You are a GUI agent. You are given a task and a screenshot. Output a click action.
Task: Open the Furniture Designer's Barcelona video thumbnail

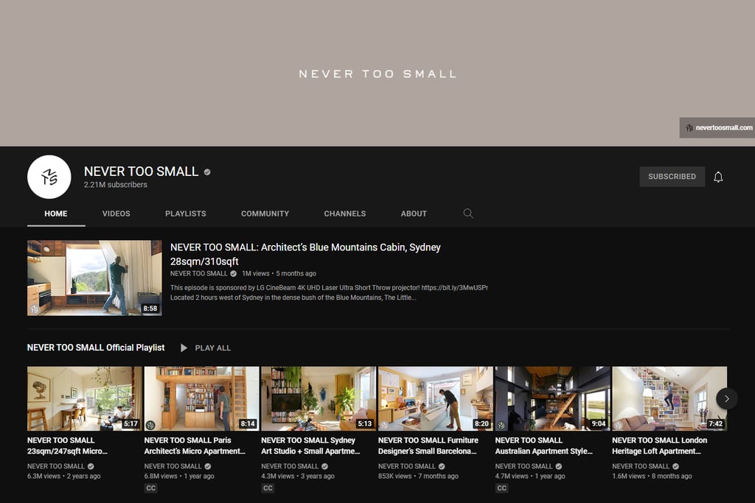coord(436,398)
